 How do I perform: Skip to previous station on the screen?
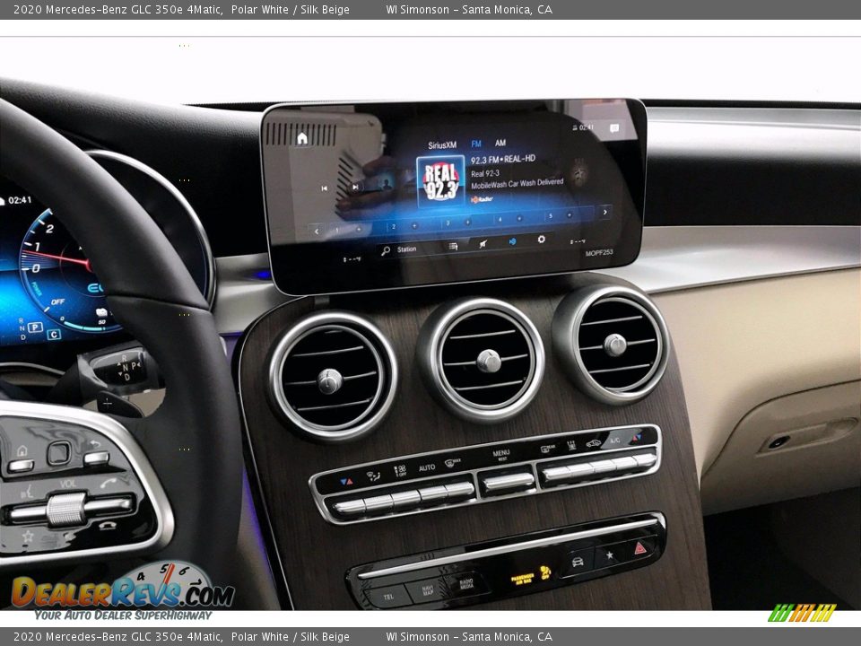point(324,188)
